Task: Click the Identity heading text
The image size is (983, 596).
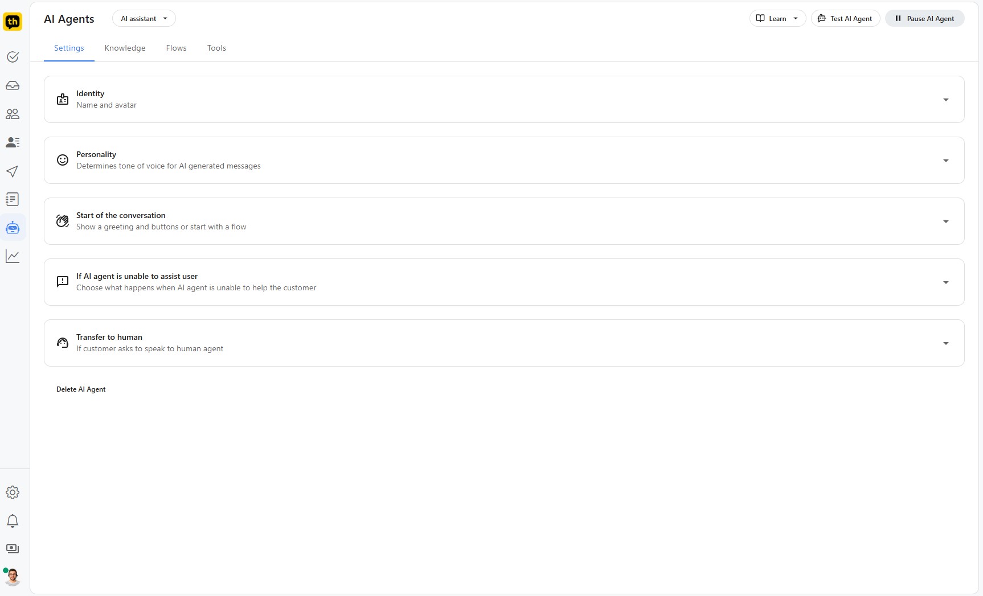Action: point(90,93)
